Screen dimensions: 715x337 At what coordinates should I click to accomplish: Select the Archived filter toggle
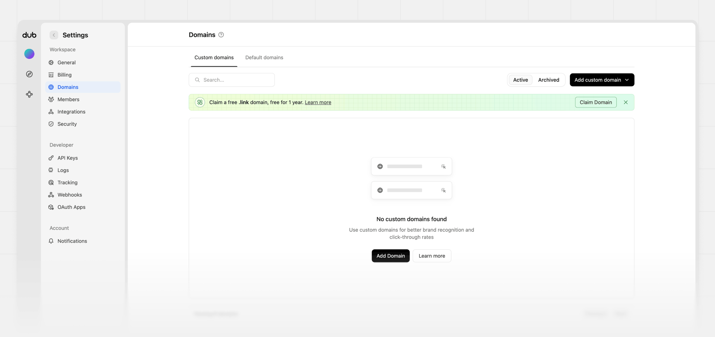[x=548, y=80]
